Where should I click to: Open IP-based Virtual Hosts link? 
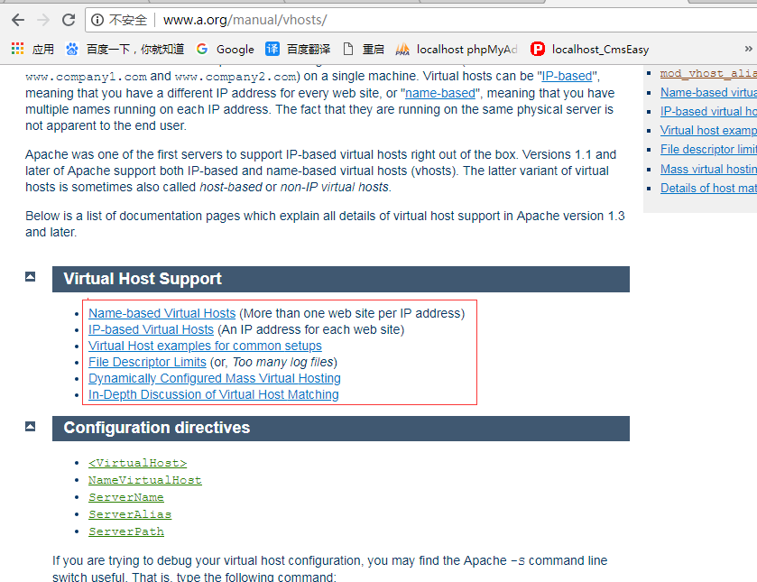click(x=151, y=329)
